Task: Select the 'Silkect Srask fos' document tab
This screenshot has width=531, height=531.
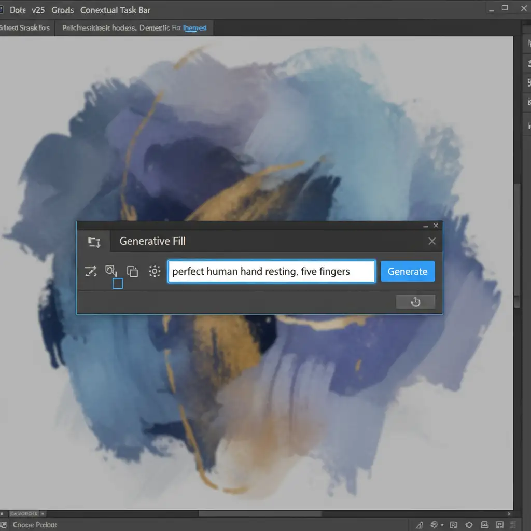Action: [25, 28]
